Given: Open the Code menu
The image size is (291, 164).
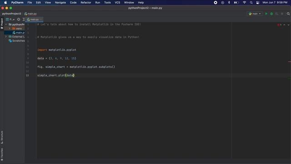Looking at the screenshot, I should 73,3.
